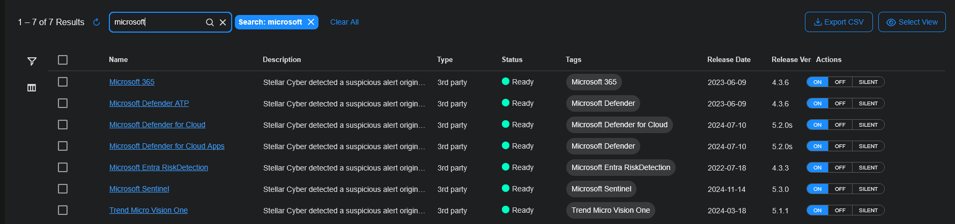Open the Select View button
The width and height of the screenshot is (955, 224).
[912, 22]
